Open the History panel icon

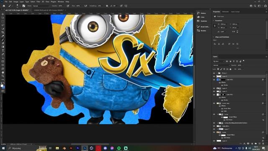point(198,13)
